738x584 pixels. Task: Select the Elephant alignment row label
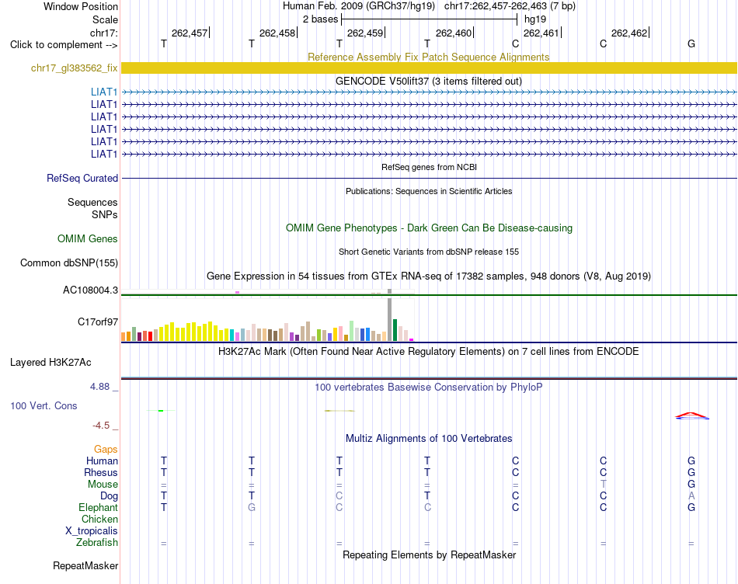tap(98, 507)
